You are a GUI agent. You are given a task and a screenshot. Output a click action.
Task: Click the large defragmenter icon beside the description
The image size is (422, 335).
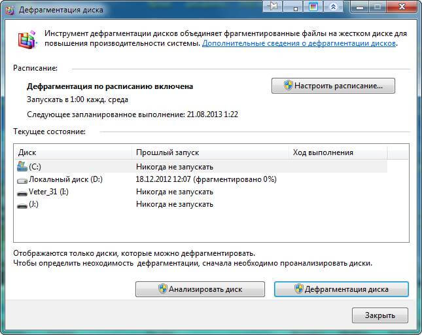27,39
